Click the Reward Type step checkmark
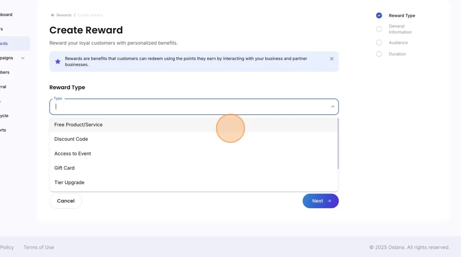 [x=379, y=16]
